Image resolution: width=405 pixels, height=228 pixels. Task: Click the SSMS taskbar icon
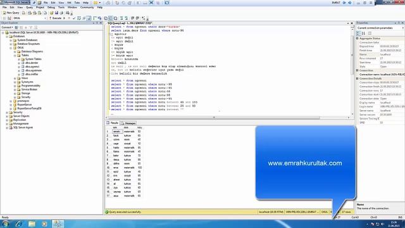pyautogui.click(x=58, y=224)
